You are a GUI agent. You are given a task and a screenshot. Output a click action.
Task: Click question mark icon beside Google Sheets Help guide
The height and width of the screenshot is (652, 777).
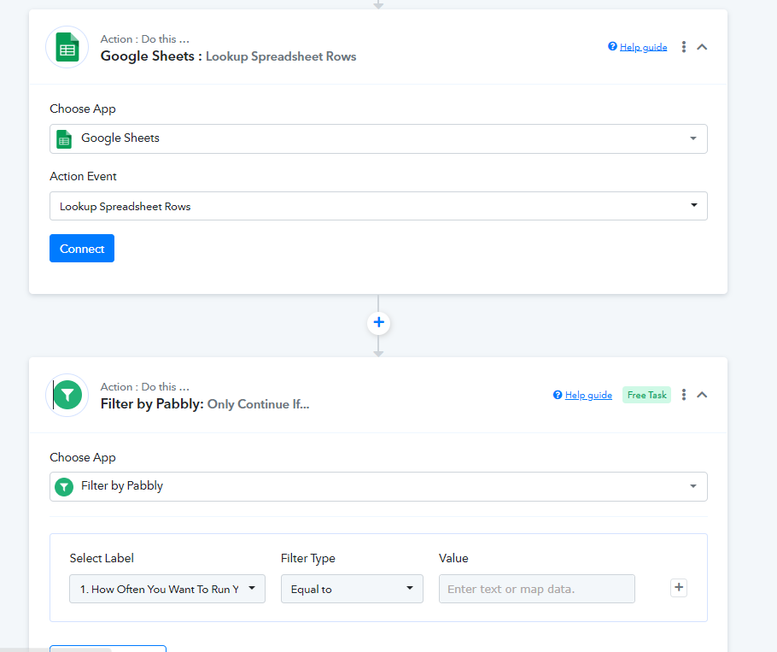[x=612, y=47]
